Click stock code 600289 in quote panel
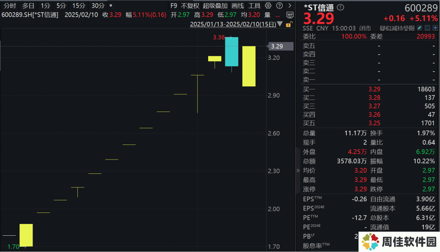The image size is (440, 252). pyautogui.click(x=421, y=8)
